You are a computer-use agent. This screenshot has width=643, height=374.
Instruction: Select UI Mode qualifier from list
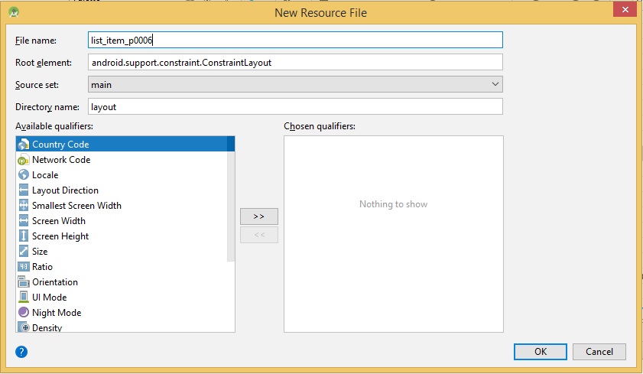click(x=49, y=298)
